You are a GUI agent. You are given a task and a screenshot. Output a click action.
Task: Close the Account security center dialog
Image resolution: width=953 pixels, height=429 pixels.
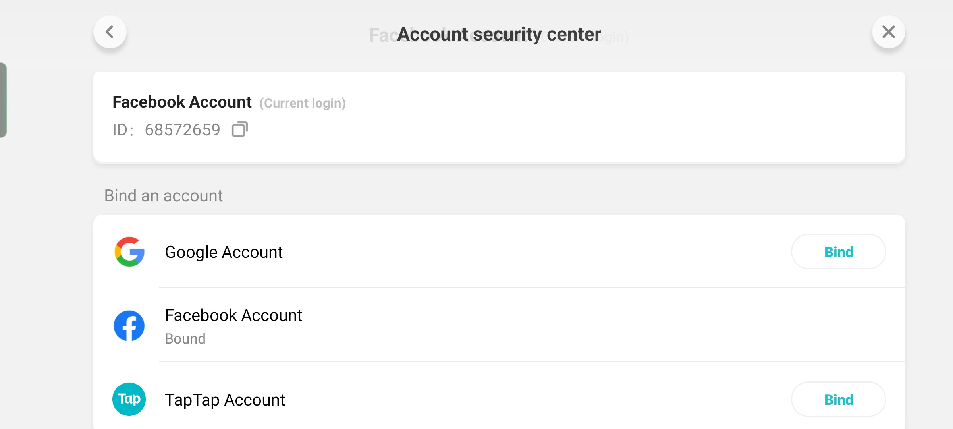tap(889, 32)
